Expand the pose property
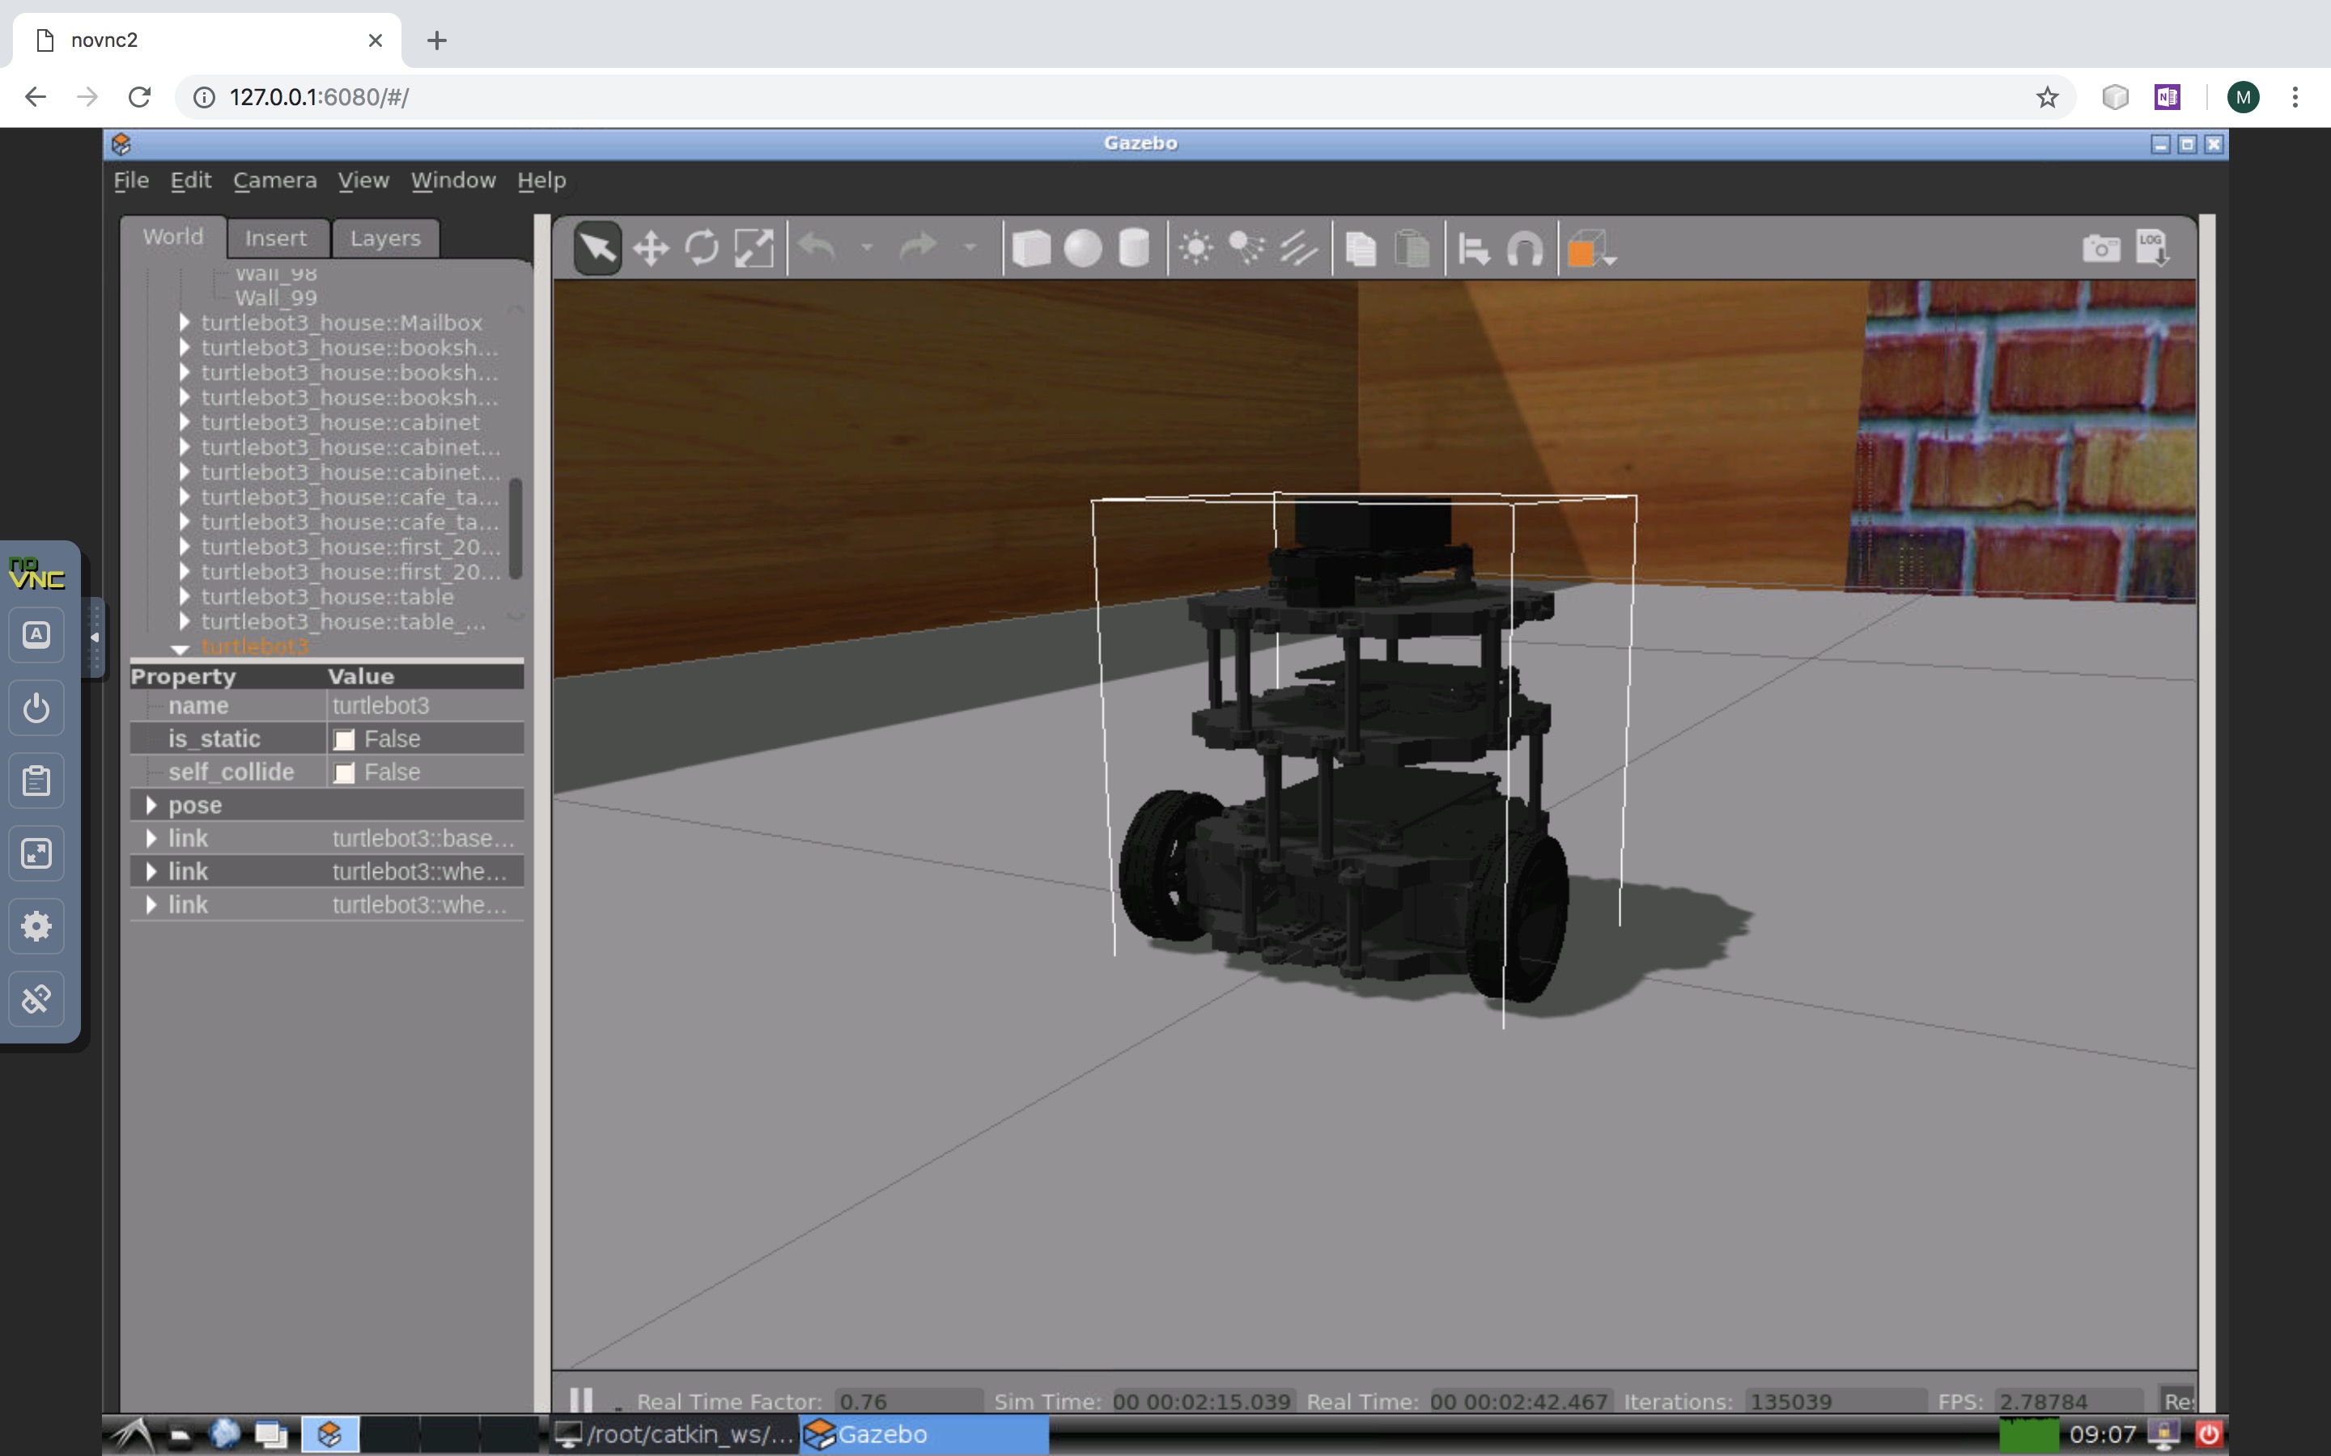Image resolution: width=2331 pixels, height=1456 pixels. coord(151,805)
